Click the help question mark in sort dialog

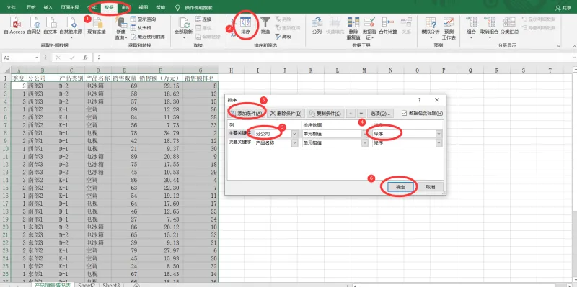(419, 100)
